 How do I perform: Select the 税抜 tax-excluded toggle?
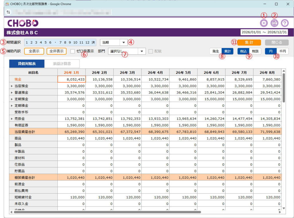255,51
